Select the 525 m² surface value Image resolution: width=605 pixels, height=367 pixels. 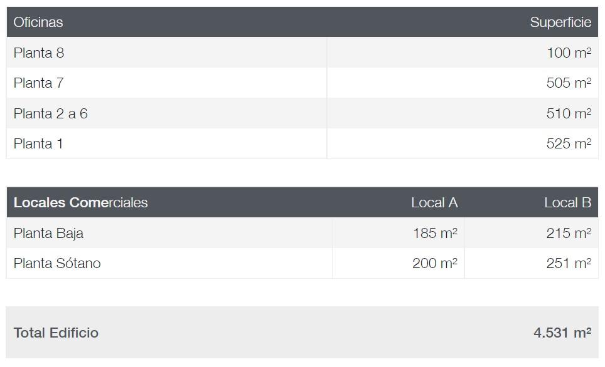point(569,143)
